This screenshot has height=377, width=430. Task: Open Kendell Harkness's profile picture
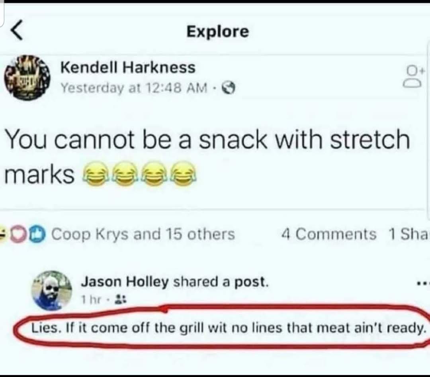(27, 78)
